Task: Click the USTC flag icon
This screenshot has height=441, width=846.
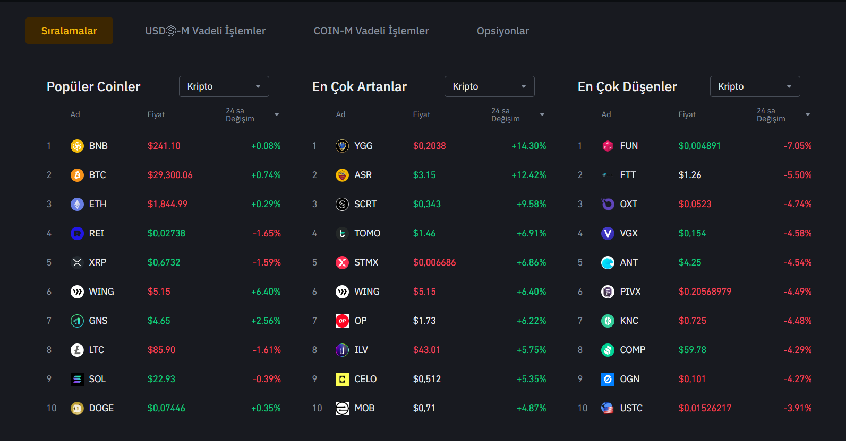Action: (x=608, y=408)
